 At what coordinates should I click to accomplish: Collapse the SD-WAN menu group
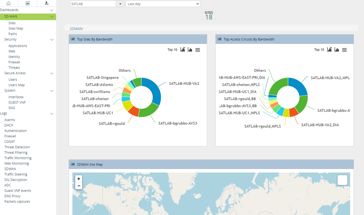click(52, 17)
